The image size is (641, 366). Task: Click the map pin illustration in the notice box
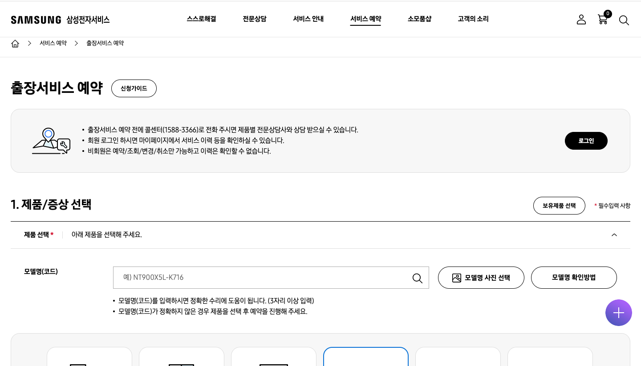[x=50, y=140]
